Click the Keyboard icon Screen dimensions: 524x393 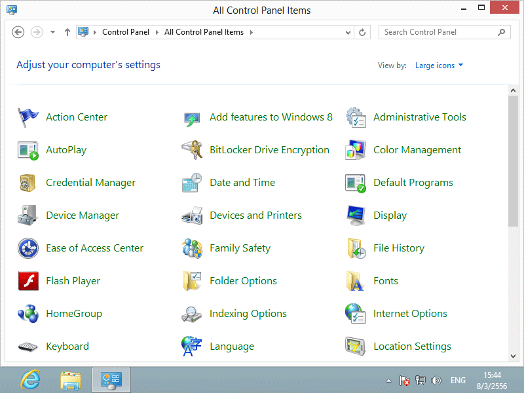click(x=28, y=347)
